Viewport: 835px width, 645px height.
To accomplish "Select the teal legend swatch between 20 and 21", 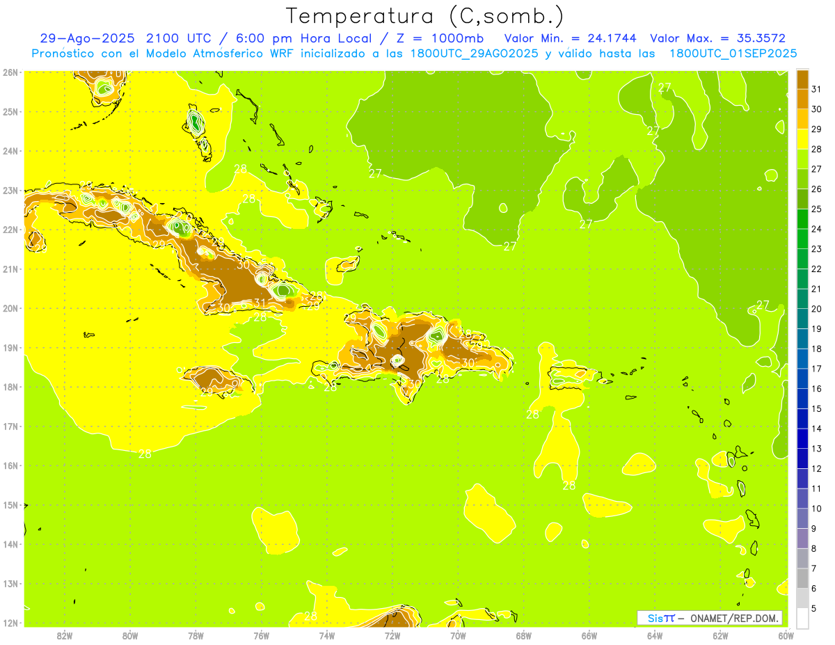I will pyautogui.click(x=802, y=298).
